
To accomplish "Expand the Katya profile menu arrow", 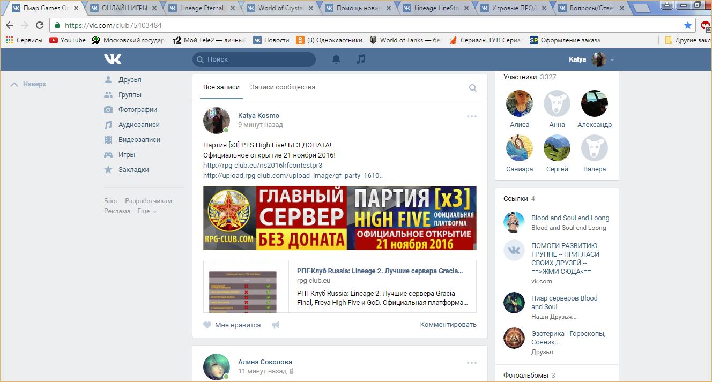I will [x=612, y=60].
